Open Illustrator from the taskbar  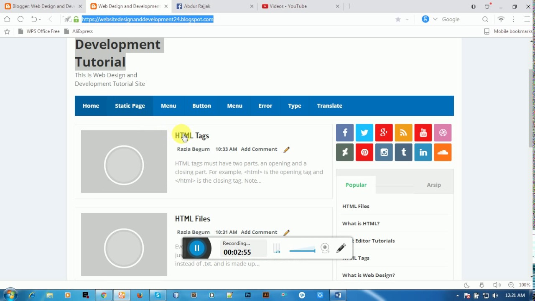[x=266, y=295]
